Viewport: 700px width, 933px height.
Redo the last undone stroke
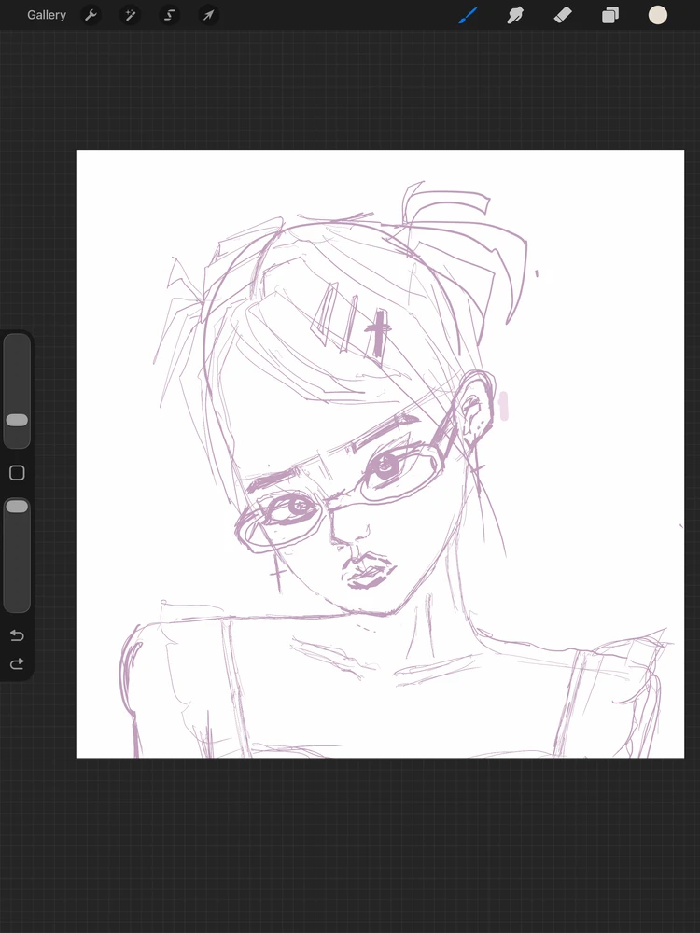tap(17, 663)
